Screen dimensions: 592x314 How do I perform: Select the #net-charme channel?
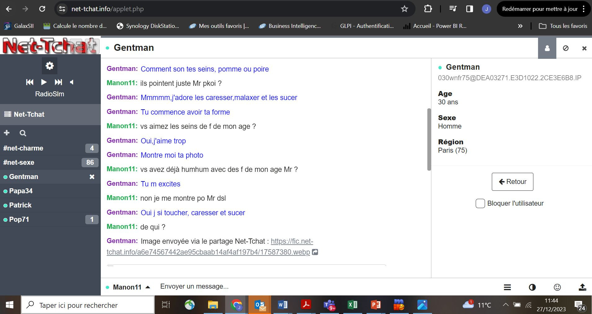pos(50,148)
